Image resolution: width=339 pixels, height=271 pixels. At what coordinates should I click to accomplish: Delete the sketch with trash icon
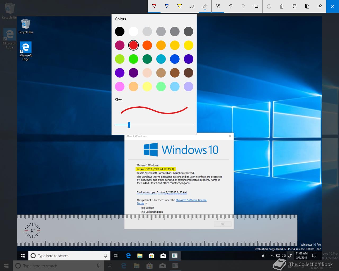282,6
